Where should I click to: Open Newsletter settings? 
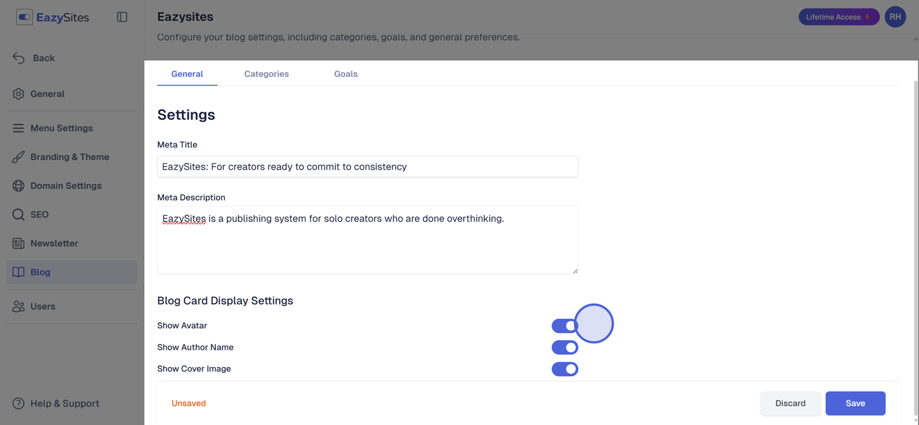pos(72,243)
